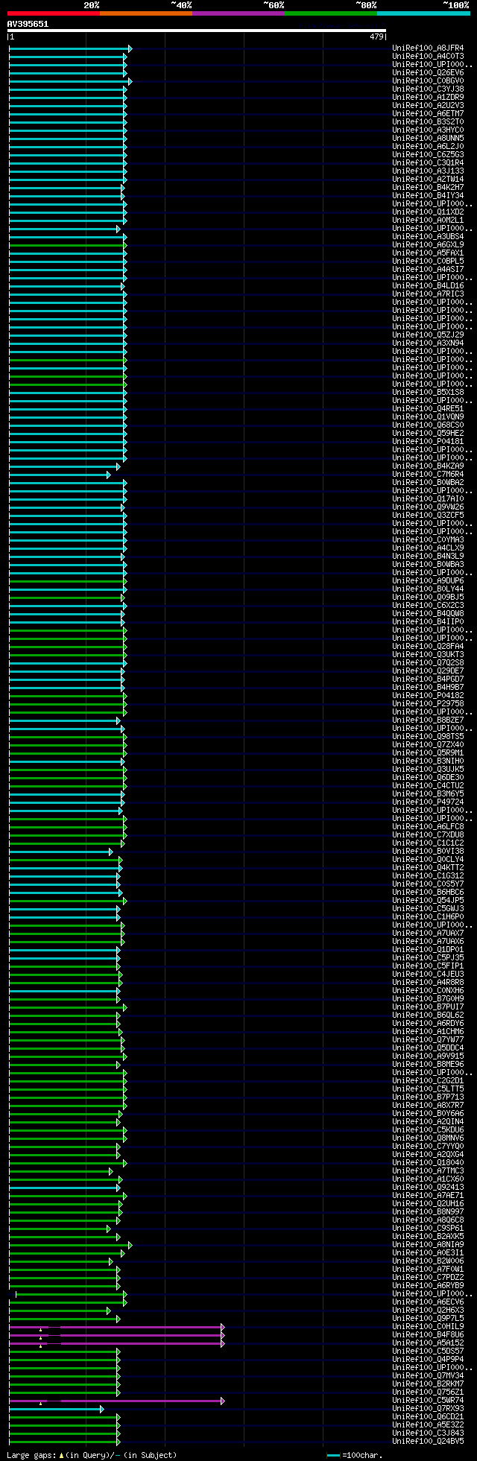The image size is (477, 1461).
Task: Click the hit UniRef100_B8BZE7
Action: (428, 720)
